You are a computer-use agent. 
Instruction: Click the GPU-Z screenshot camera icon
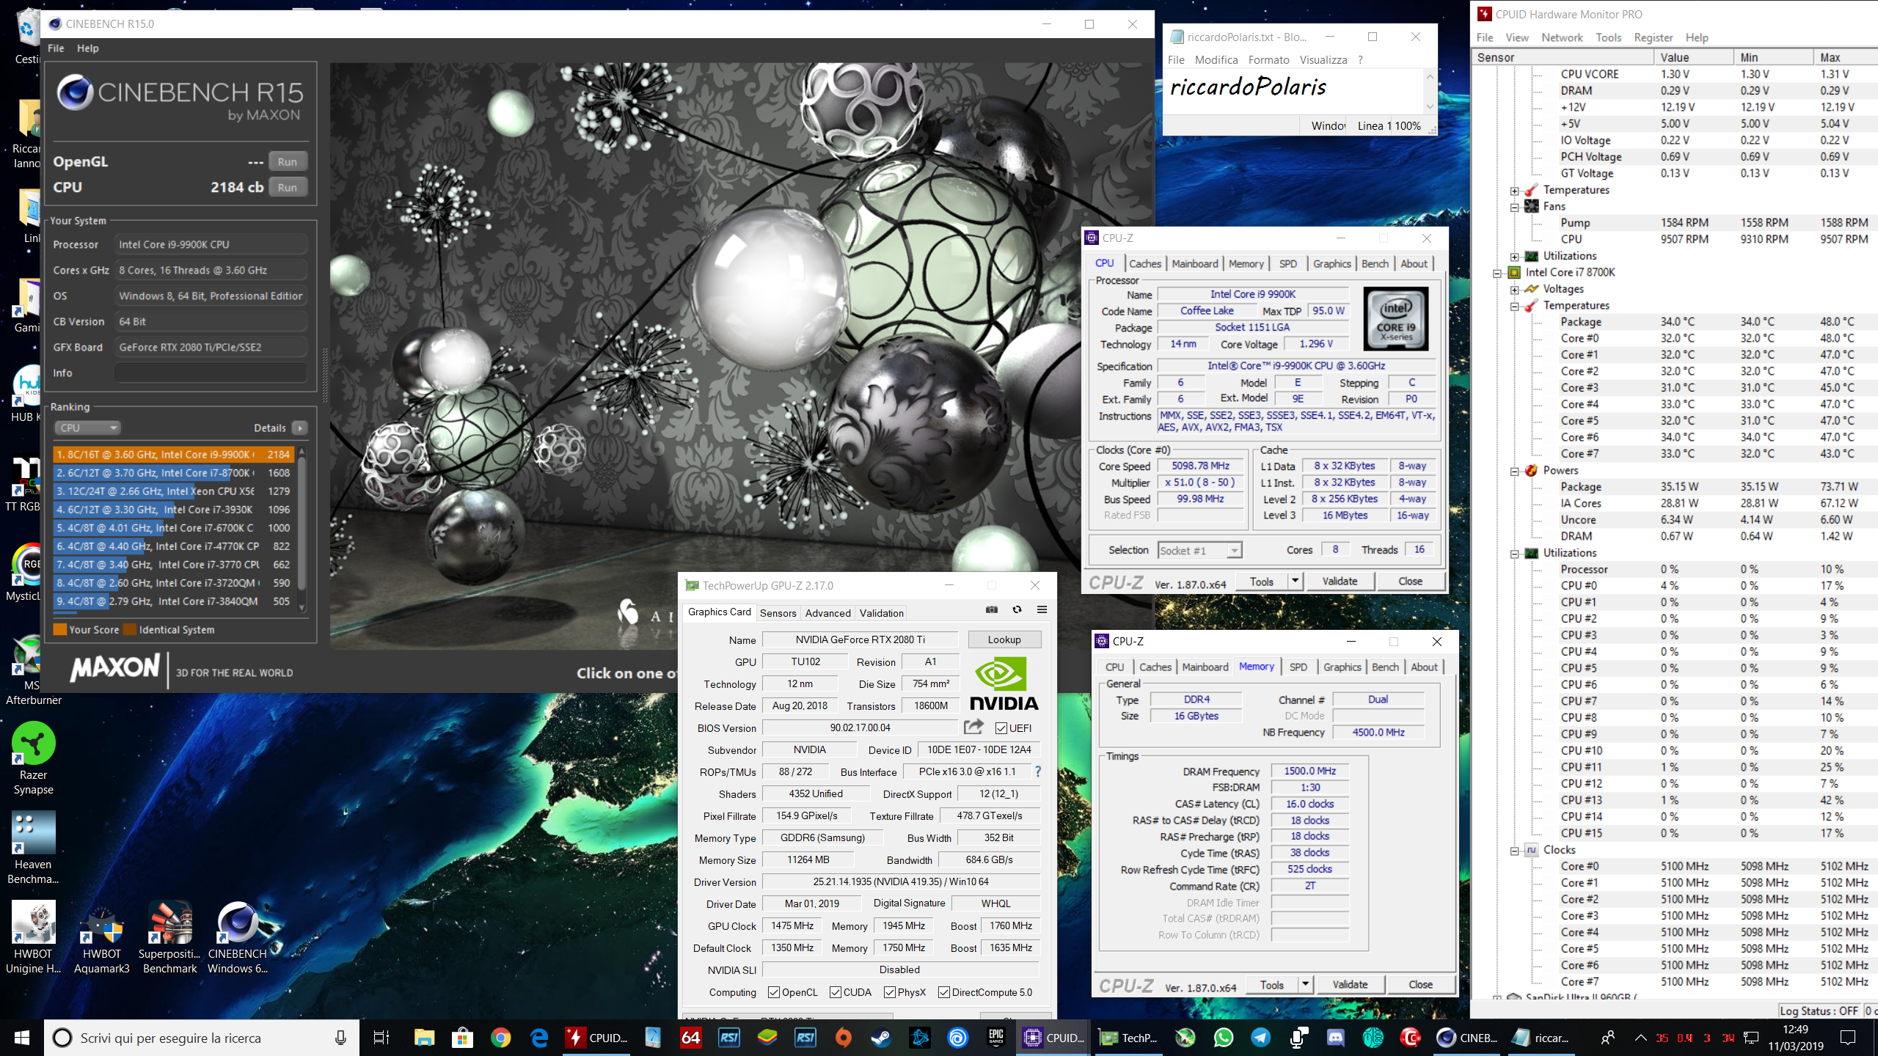click(x=992, y=610)
